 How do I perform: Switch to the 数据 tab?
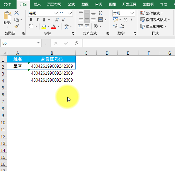[85, 4]
